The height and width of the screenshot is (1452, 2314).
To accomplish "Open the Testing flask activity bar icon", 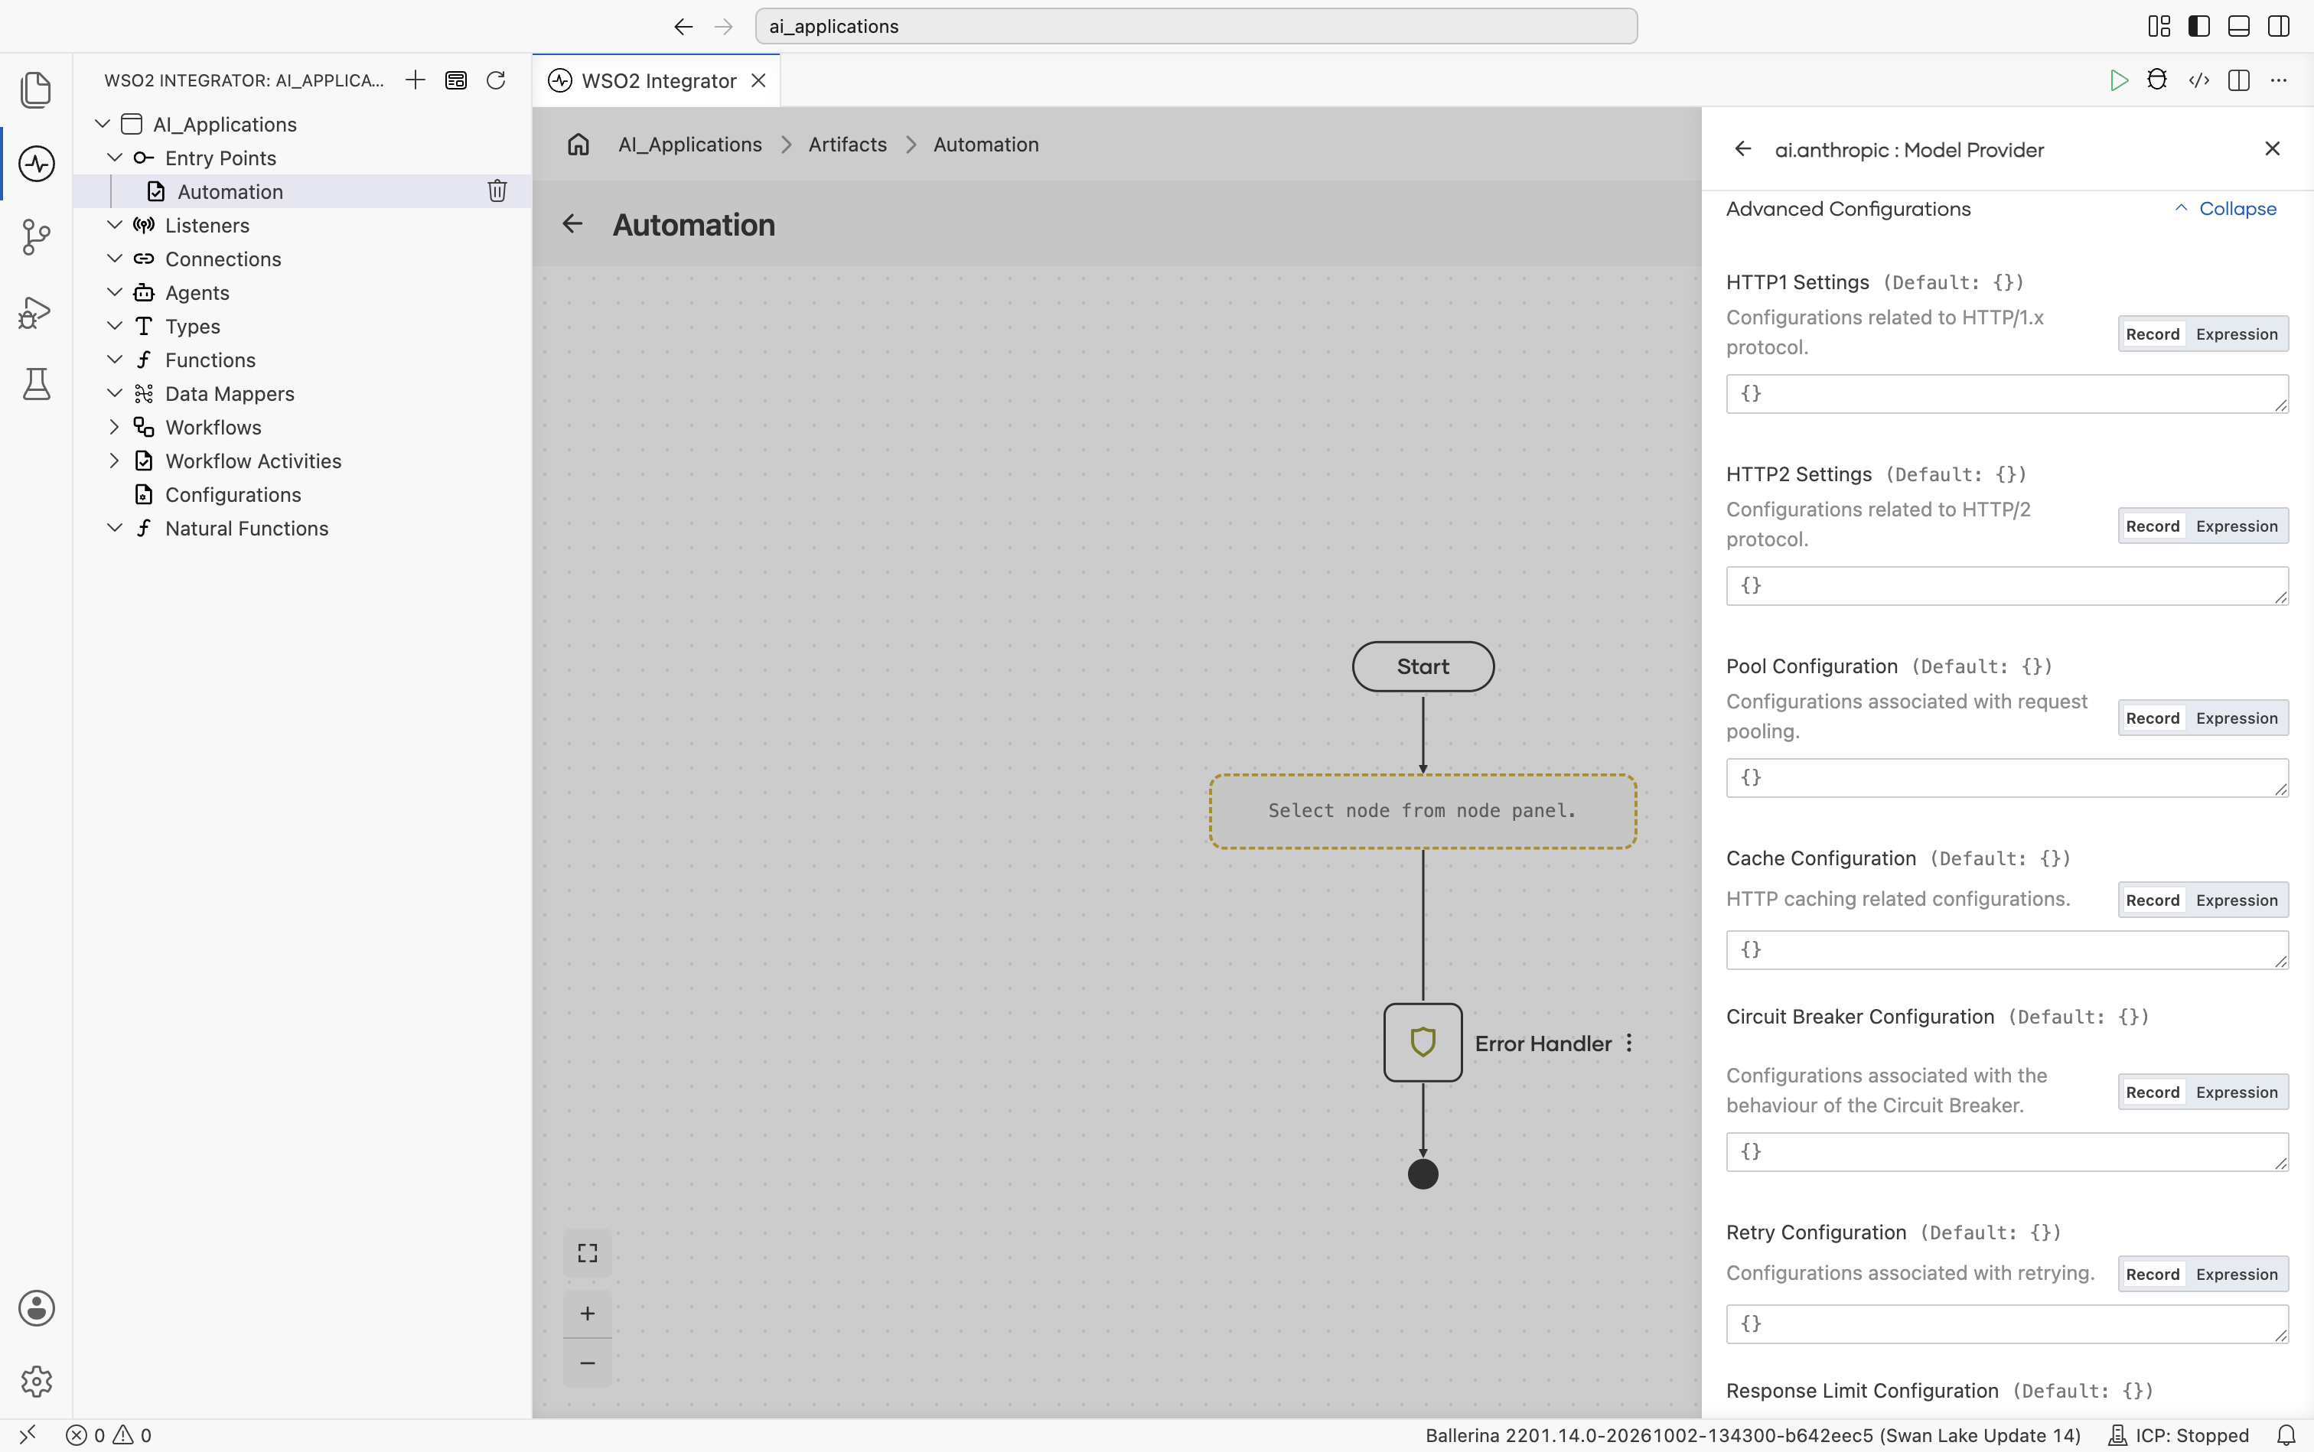I will tap(37, 384).
